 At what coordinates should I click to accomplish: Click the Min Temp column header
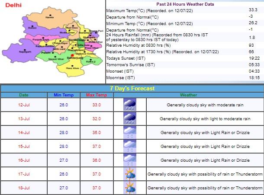(x=63, y=95)
